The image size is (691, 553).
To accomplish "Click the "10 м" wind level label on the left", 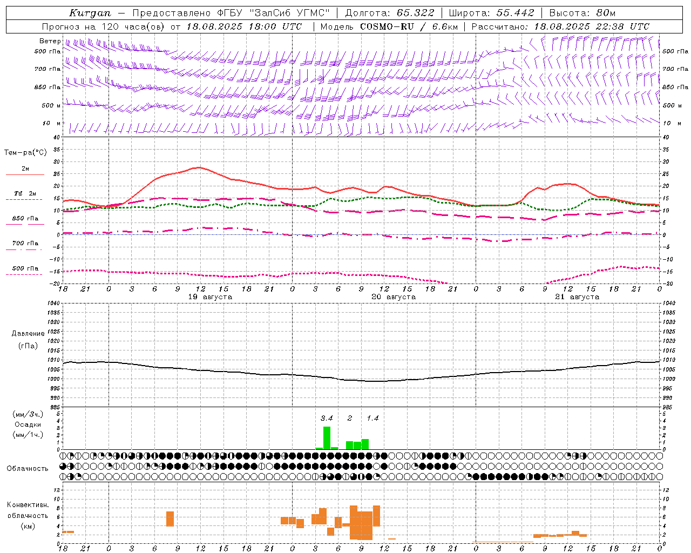I will click(52, 123).
